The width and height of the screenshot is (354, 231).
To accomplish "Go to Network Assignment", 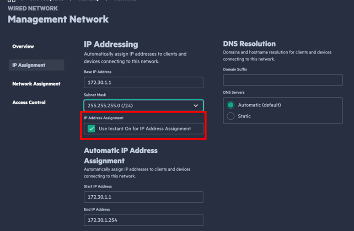I will point(36,84).
